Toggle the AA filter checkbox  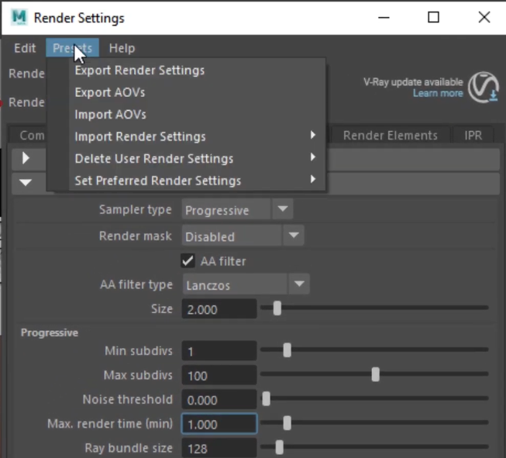click(x=188, y=261)
